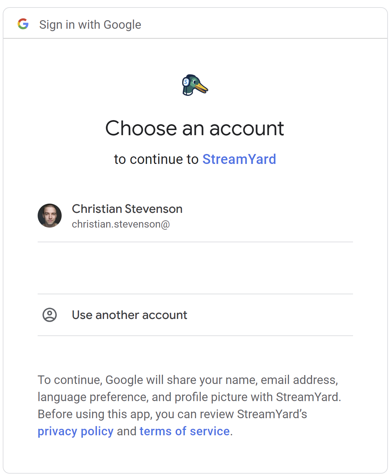
Task: Open the privacy policy link
Action: pyautogui.click(x=75, y=431)
